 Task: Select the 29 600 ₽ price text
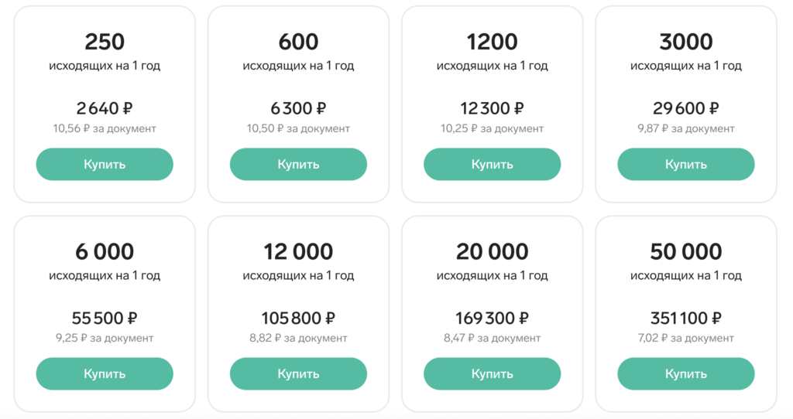685,108
